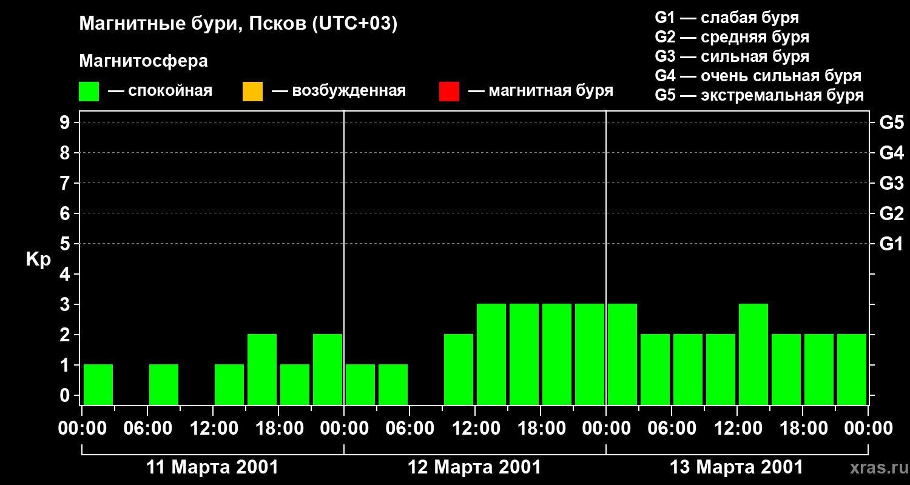Click the G5 label on the right axis
910x485 pixels.
tap(891, 122)
